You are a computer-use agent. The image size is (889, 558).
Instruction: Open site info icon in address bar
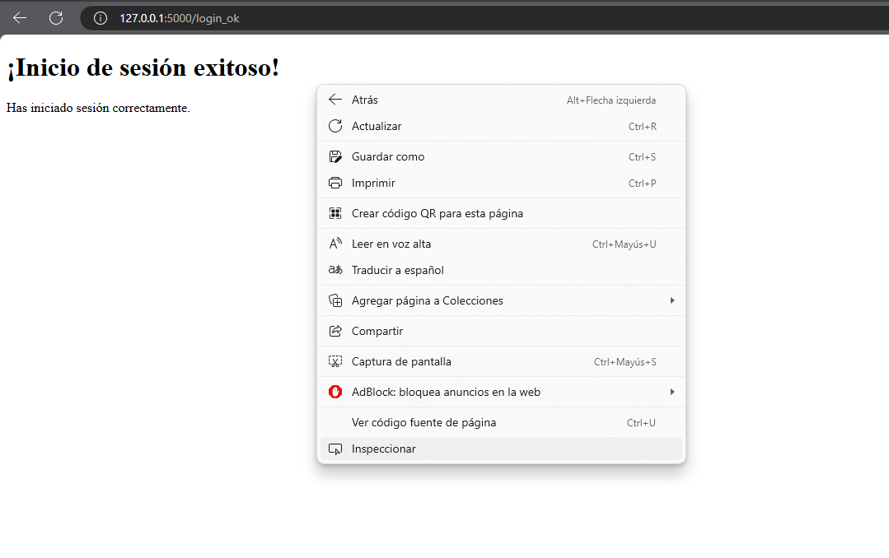101,18
